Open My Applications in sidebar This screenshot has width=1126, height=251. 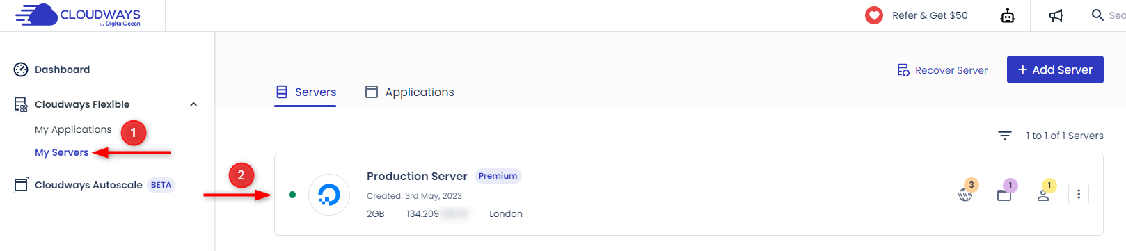click(73, 129)
